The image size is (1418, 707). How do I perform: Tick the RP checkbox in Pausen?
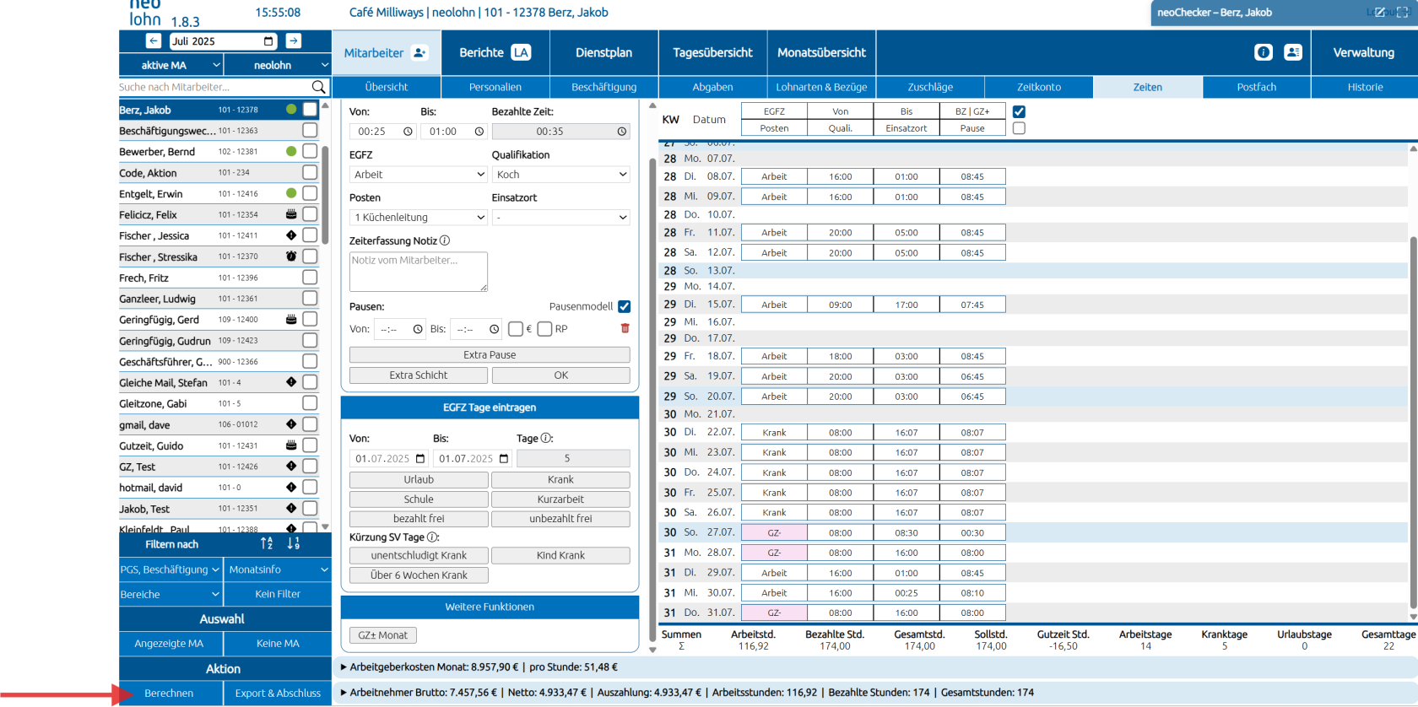[x=544, y=329]
